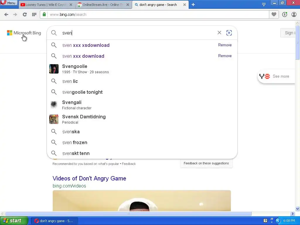Open the tab menu stack icon
This screenshot has width=300, height=225.
(264, 5)
